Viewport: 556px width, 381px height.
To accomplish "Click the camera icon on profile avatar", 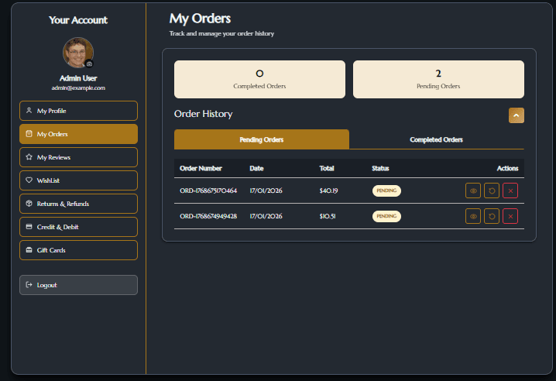I will point(89,63).
